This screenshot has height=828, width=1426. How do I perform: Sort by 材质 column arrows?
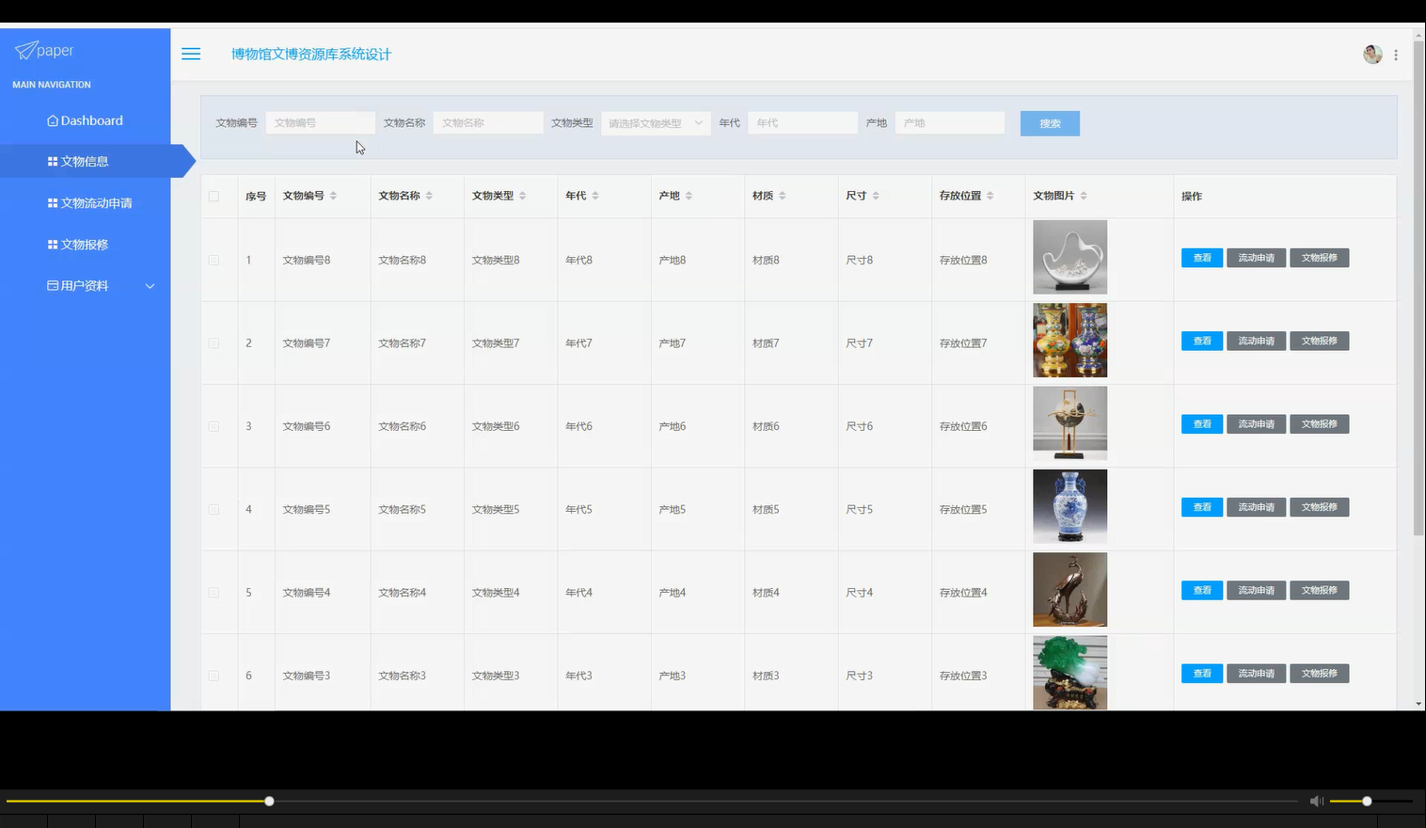click(782, 196)
